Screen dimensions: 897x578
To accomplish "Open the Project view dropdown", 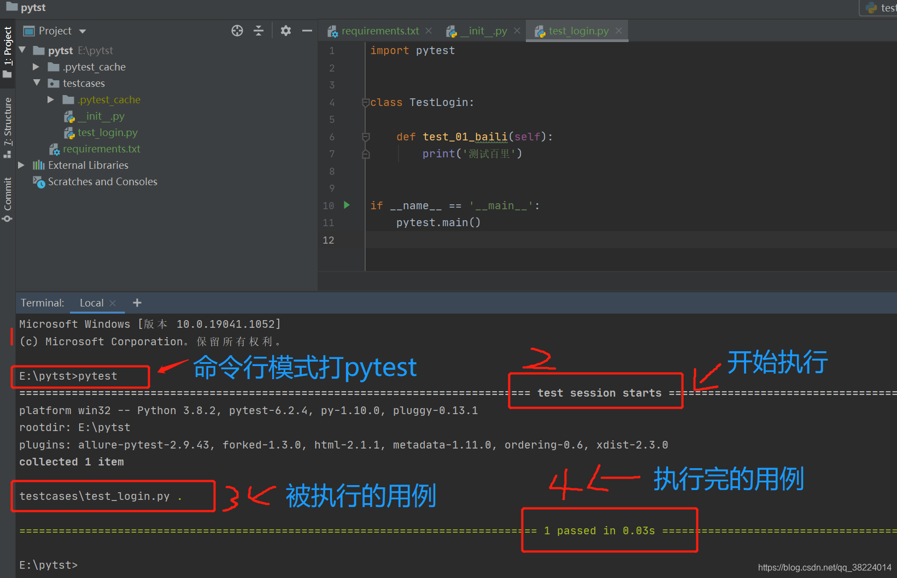I will (83, 31).
